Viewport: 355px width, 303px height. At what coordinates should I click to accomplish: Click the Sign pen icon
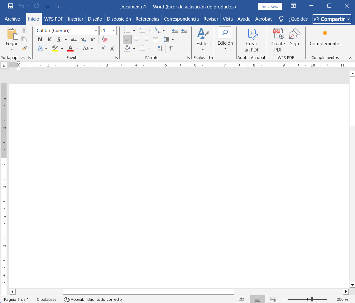pyautogui.click(x=294, y=37)
